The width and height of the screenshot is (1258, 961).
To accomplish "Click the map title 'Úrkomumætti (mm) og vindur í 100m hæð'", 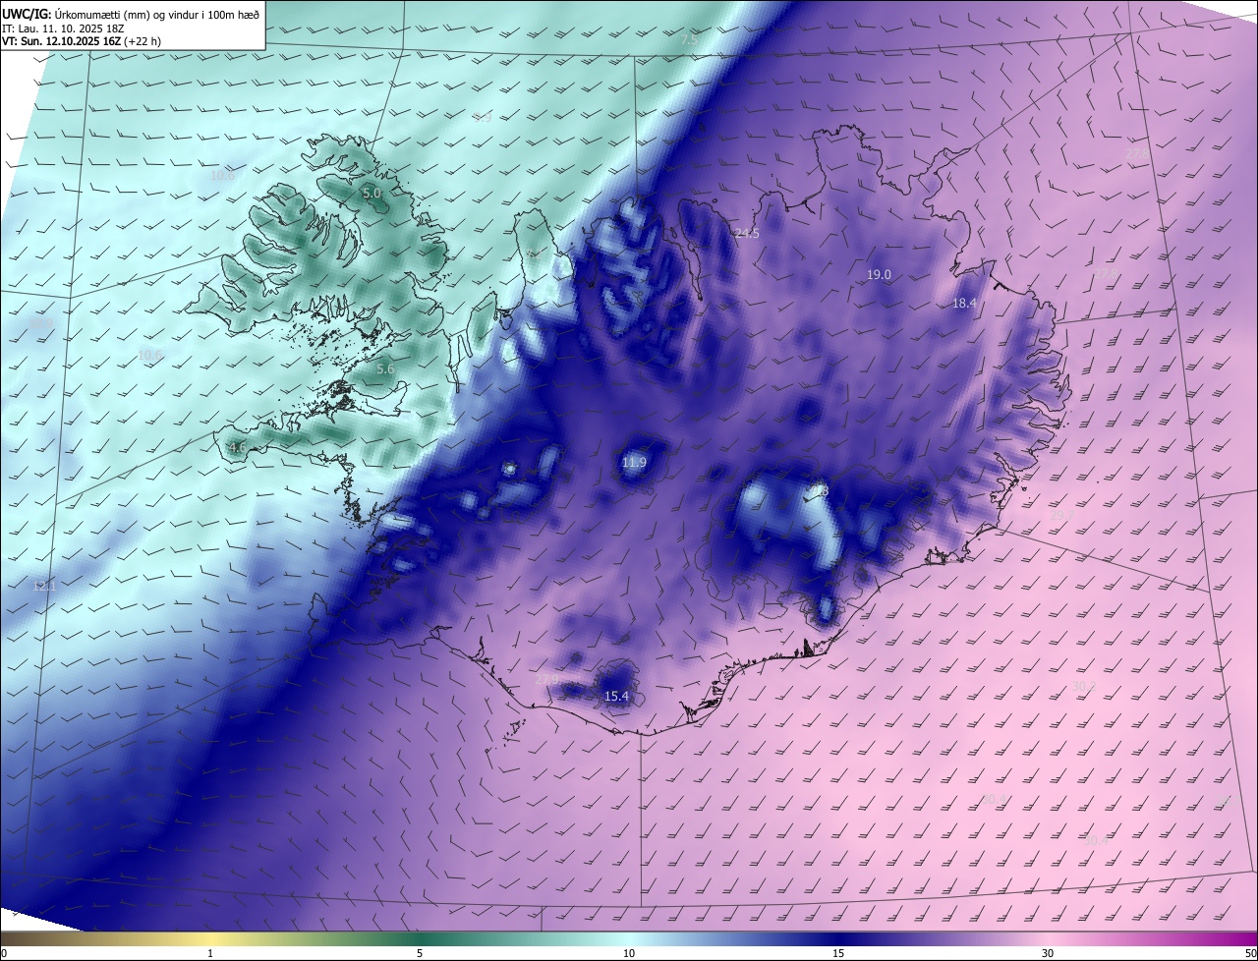I will [x=157, y=13].
